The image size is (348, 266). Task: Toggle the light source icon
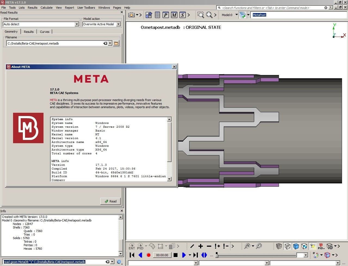[x=313, y=246]
